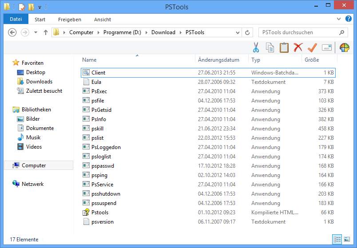Click the Eula text document icon

coord(86,82)
